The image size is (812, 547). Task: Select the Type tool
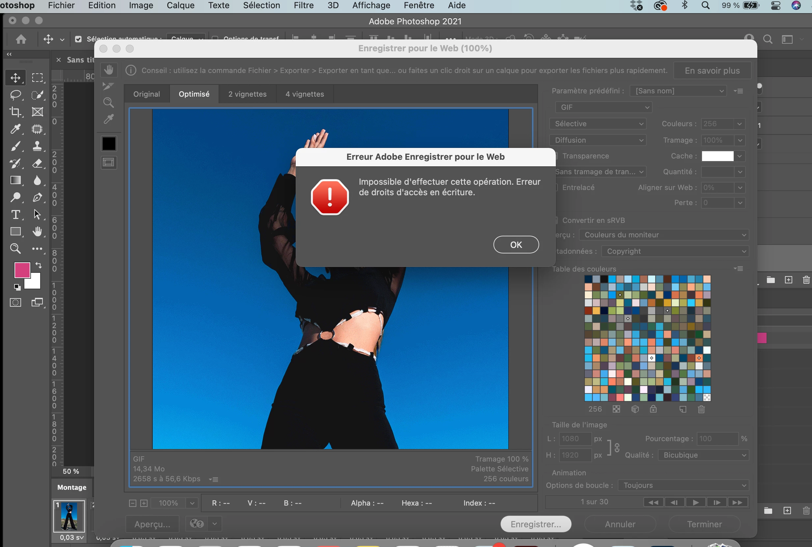pyautogui.click(x=15, y=215)
